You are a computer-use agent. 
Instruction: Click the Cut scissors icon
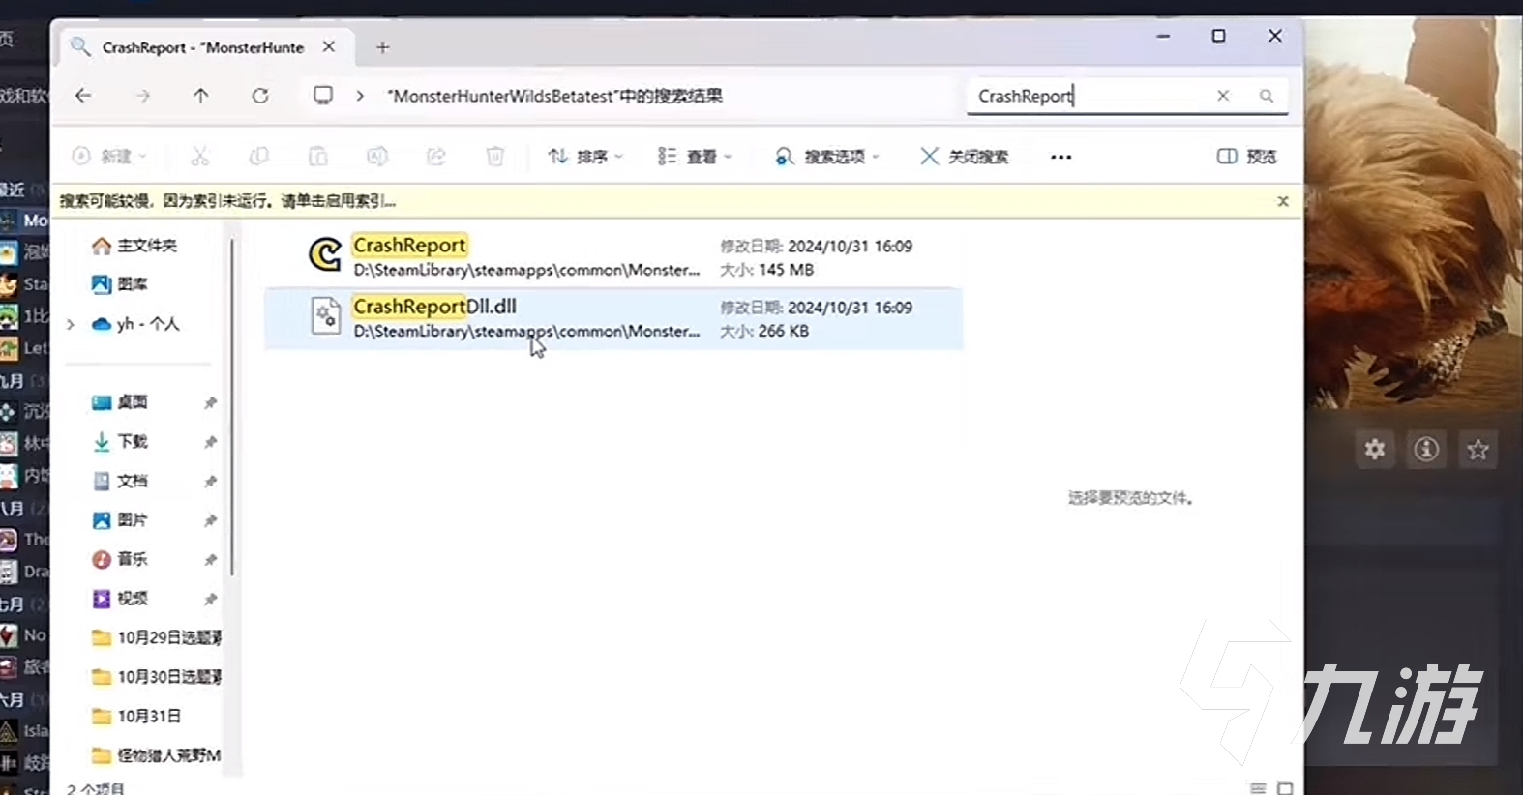coord(200,156)
